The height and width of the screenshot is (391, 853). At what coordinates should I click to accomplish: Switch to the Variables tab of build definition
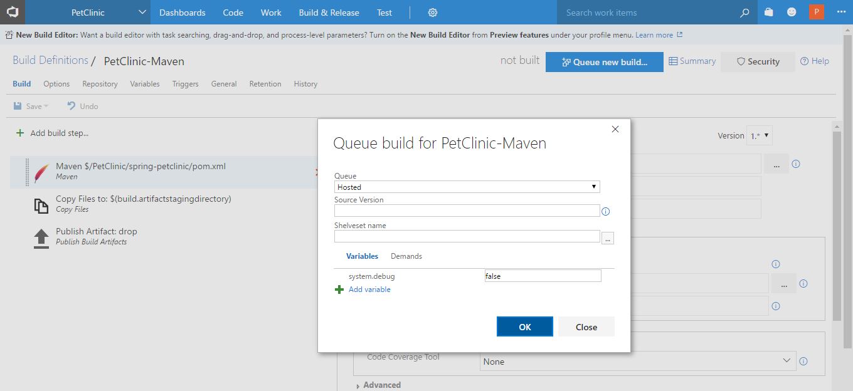click(145, 84)
